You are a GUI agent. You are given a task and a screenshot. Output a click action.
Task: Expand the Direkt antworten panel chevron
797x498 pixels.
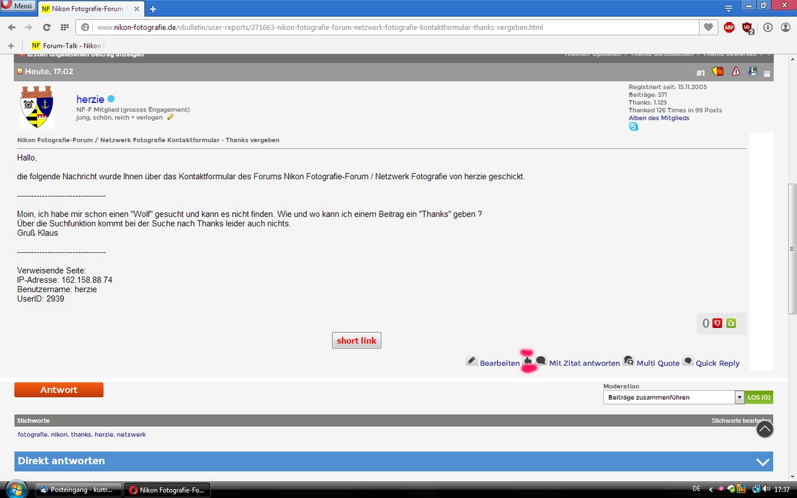762,461
